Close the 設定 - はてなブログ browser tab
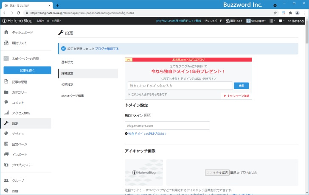This screenshot has height=195, width=309. click(x=49, y=6)
